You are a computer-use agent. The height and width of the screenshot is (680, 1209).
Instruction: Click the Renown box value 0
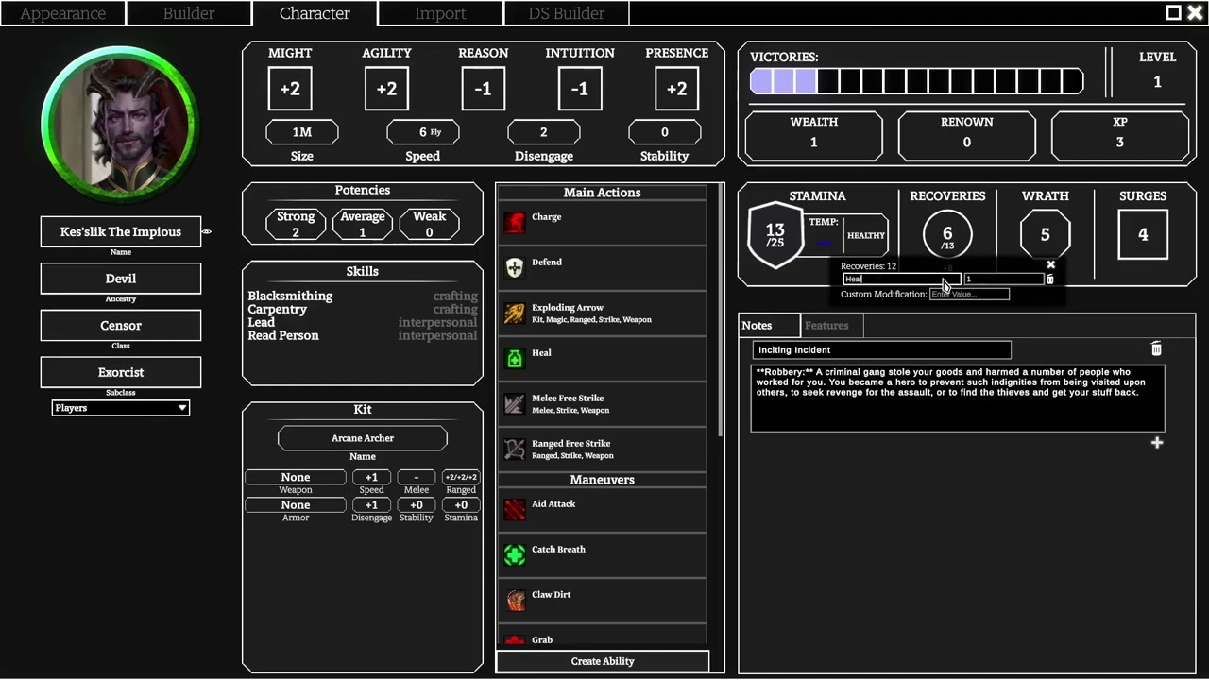(x=966, y=135)
